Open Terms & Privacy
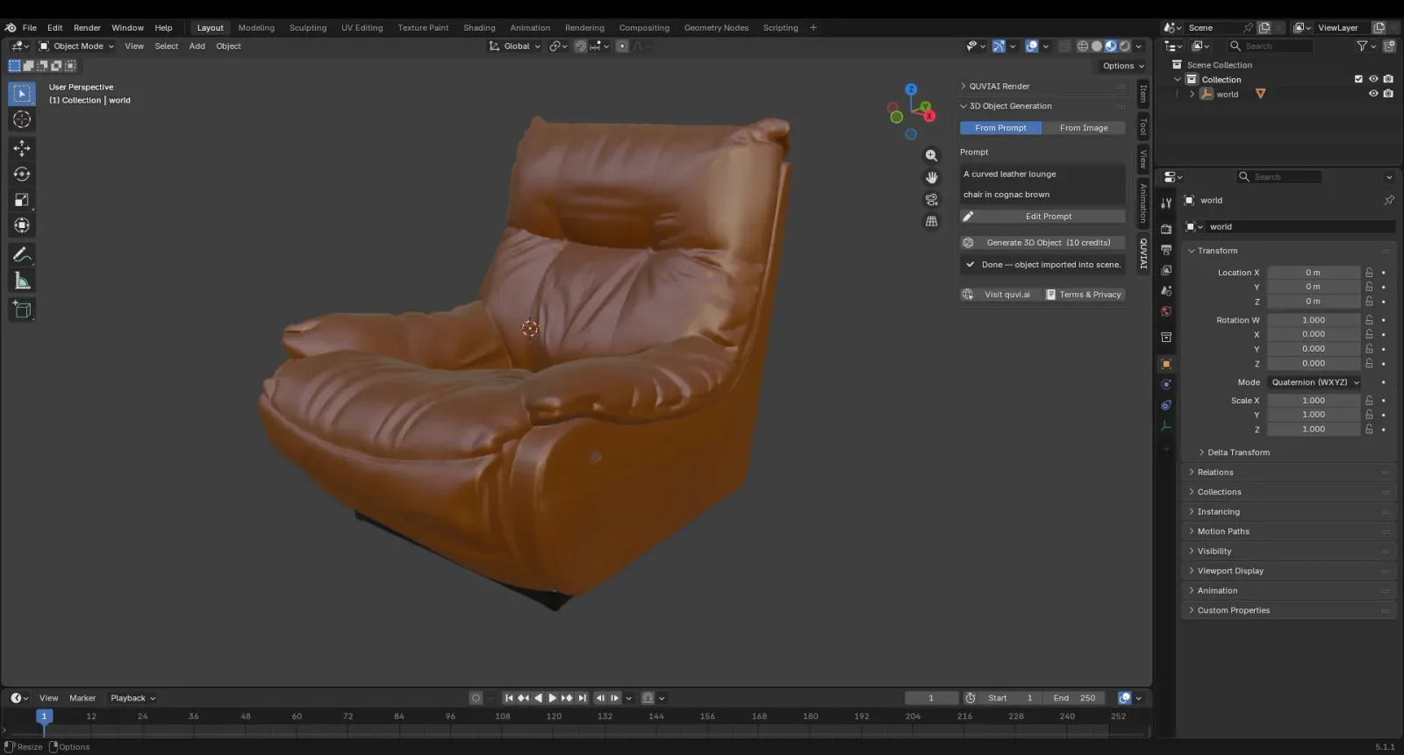Image resolution: width=1404 pixels, height=755 pixels. [1085, 295]
